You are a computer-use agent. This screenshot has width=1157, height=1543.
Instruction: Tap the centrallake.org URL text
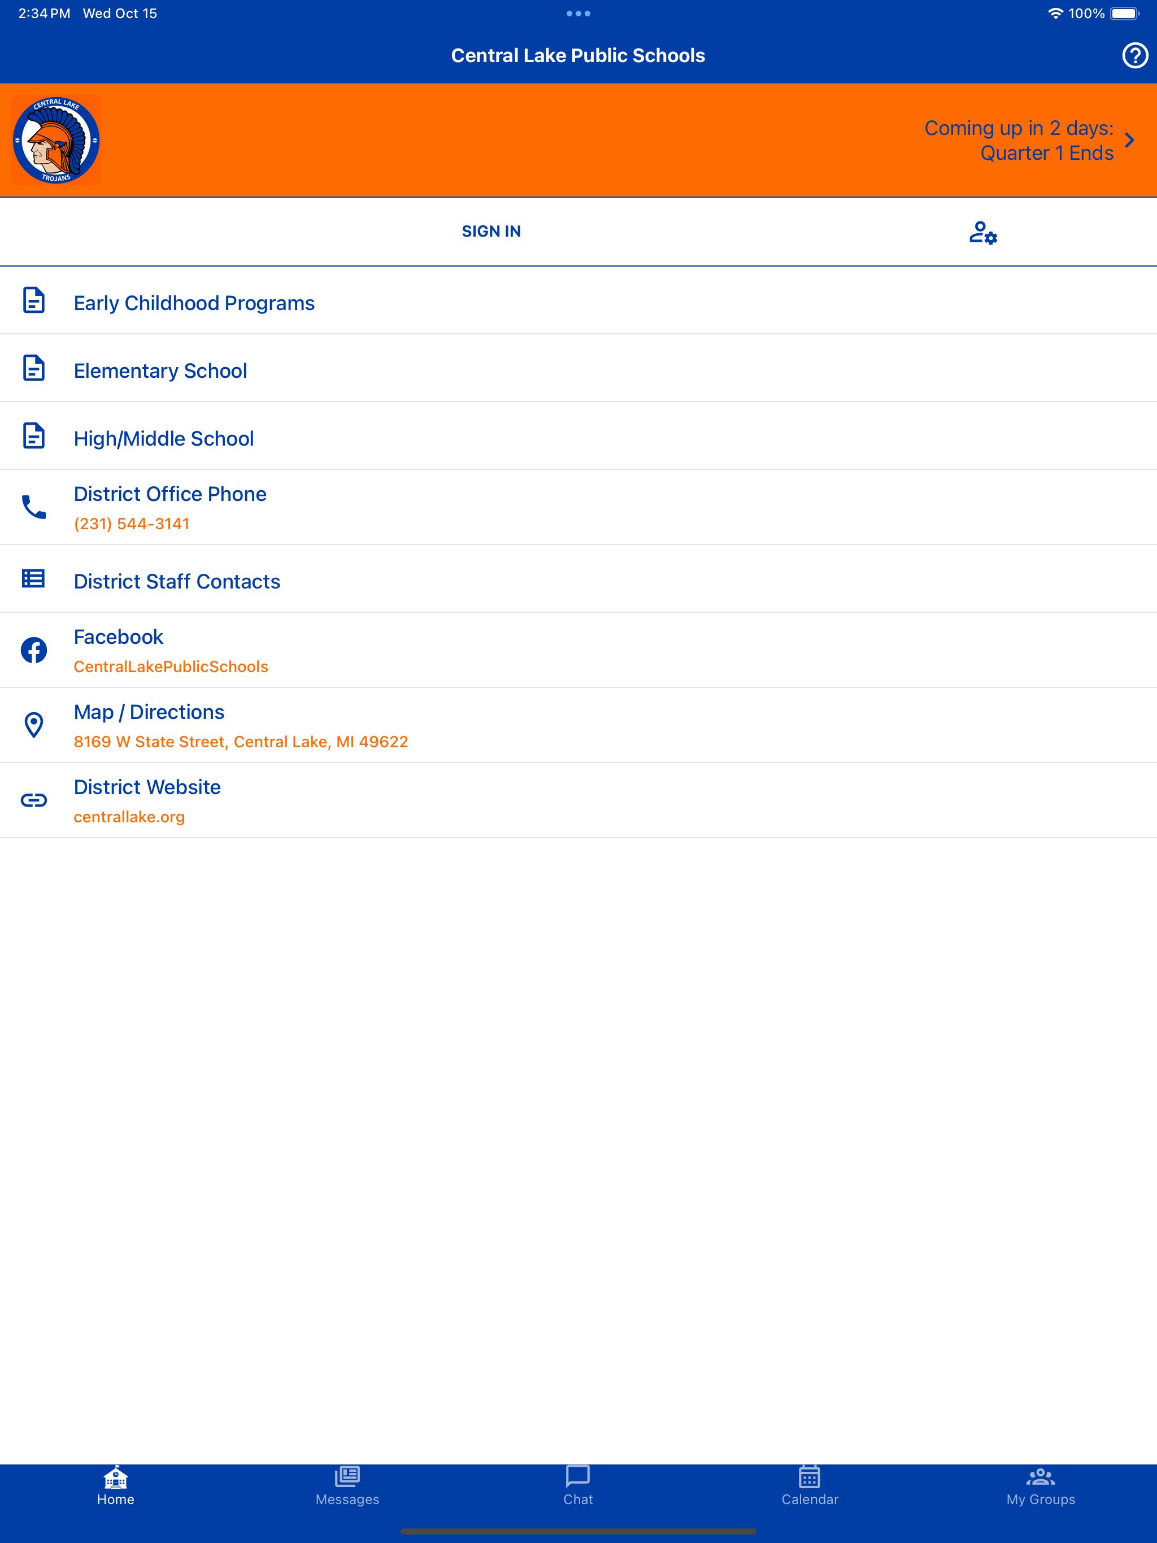(129, 817)
